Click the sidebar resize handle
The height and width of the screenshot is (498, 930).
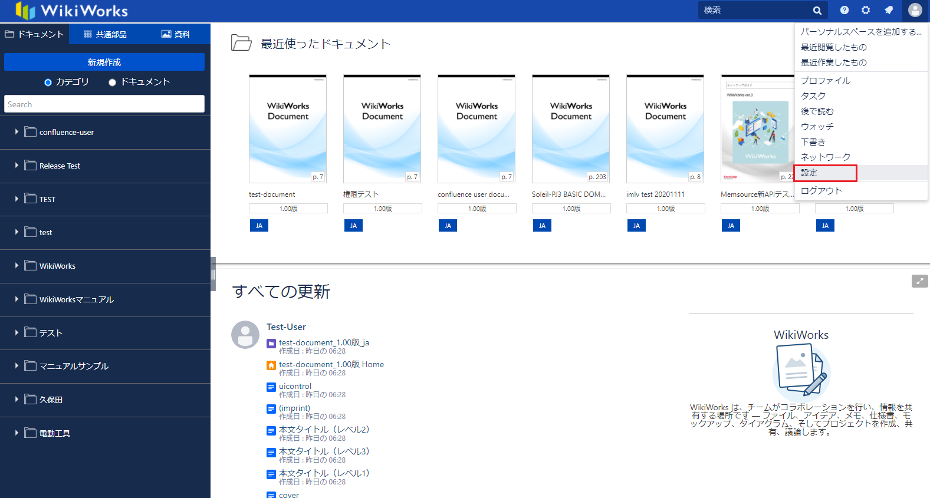coord(213,274)
